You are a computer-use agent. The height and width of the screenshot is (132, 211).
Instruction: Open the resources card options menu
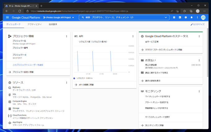point(66,83)
